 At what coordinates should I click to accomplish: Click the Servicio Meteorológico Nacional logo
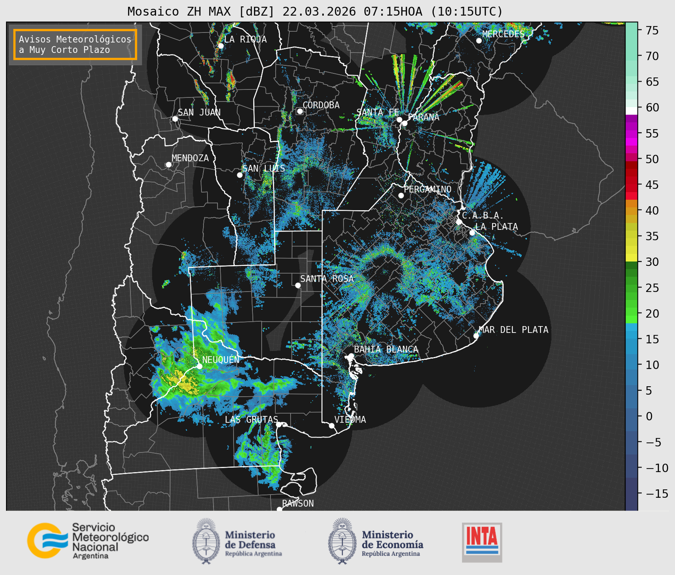pos(88,541)
